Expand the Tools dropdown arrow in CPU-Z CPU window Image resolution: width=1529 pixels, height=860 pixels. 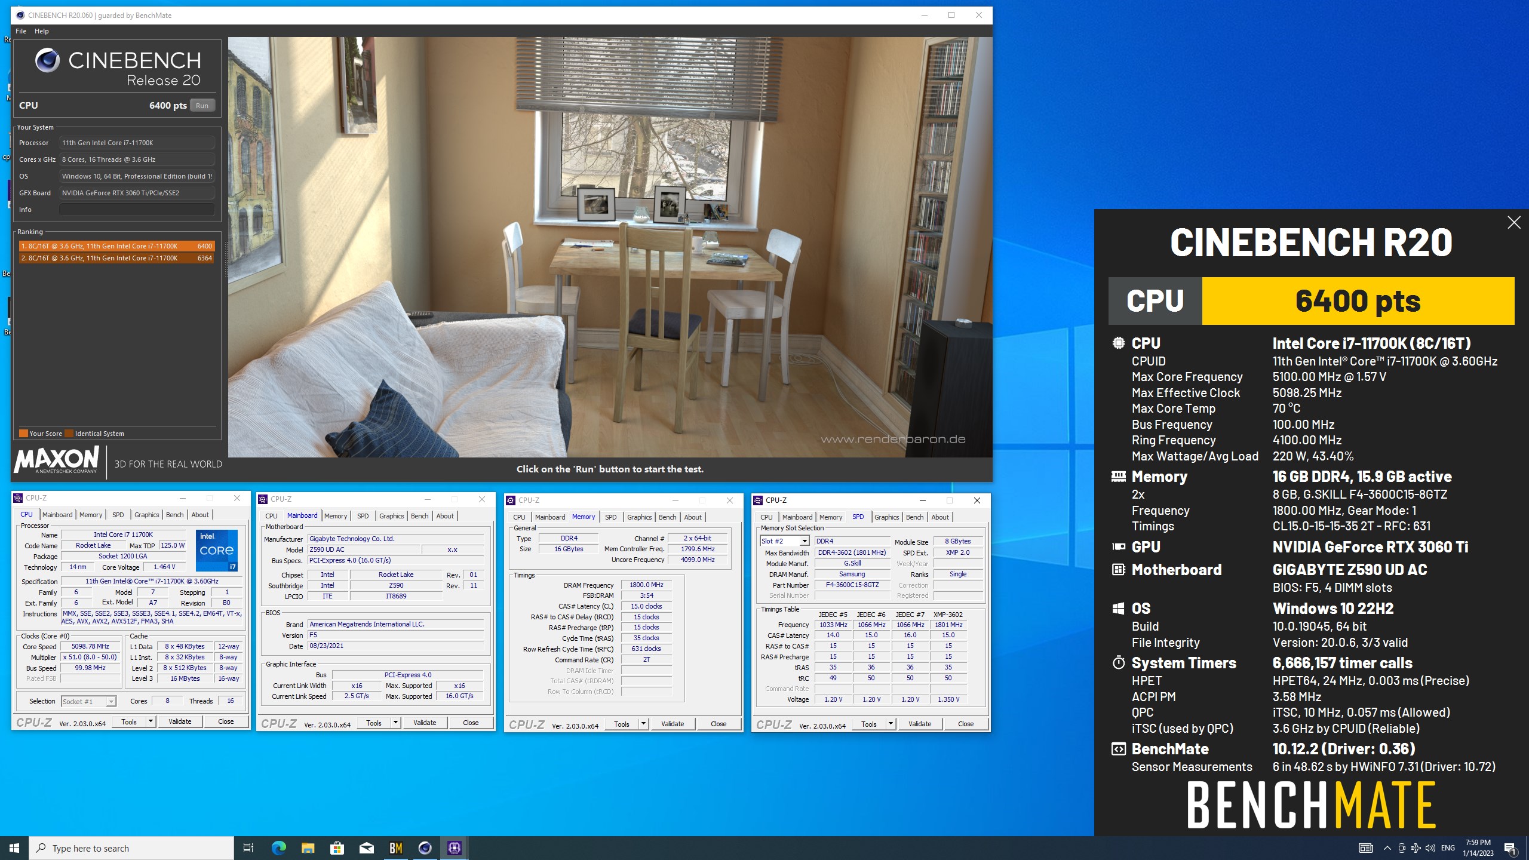(x=151, y=721)
